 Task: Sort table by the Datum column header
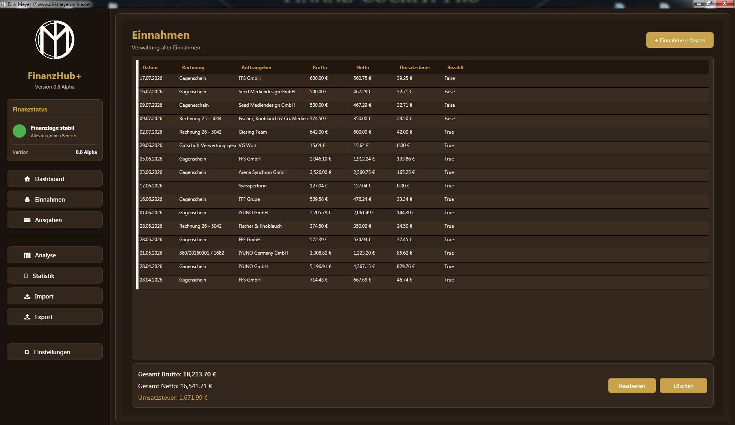tap(150, 68)
